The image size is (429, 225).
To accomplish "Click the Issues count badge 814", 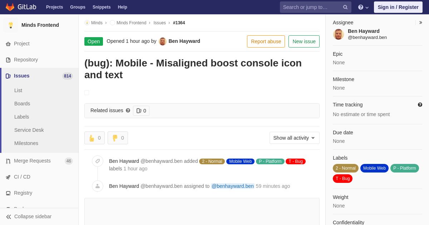I will point(68,76).
